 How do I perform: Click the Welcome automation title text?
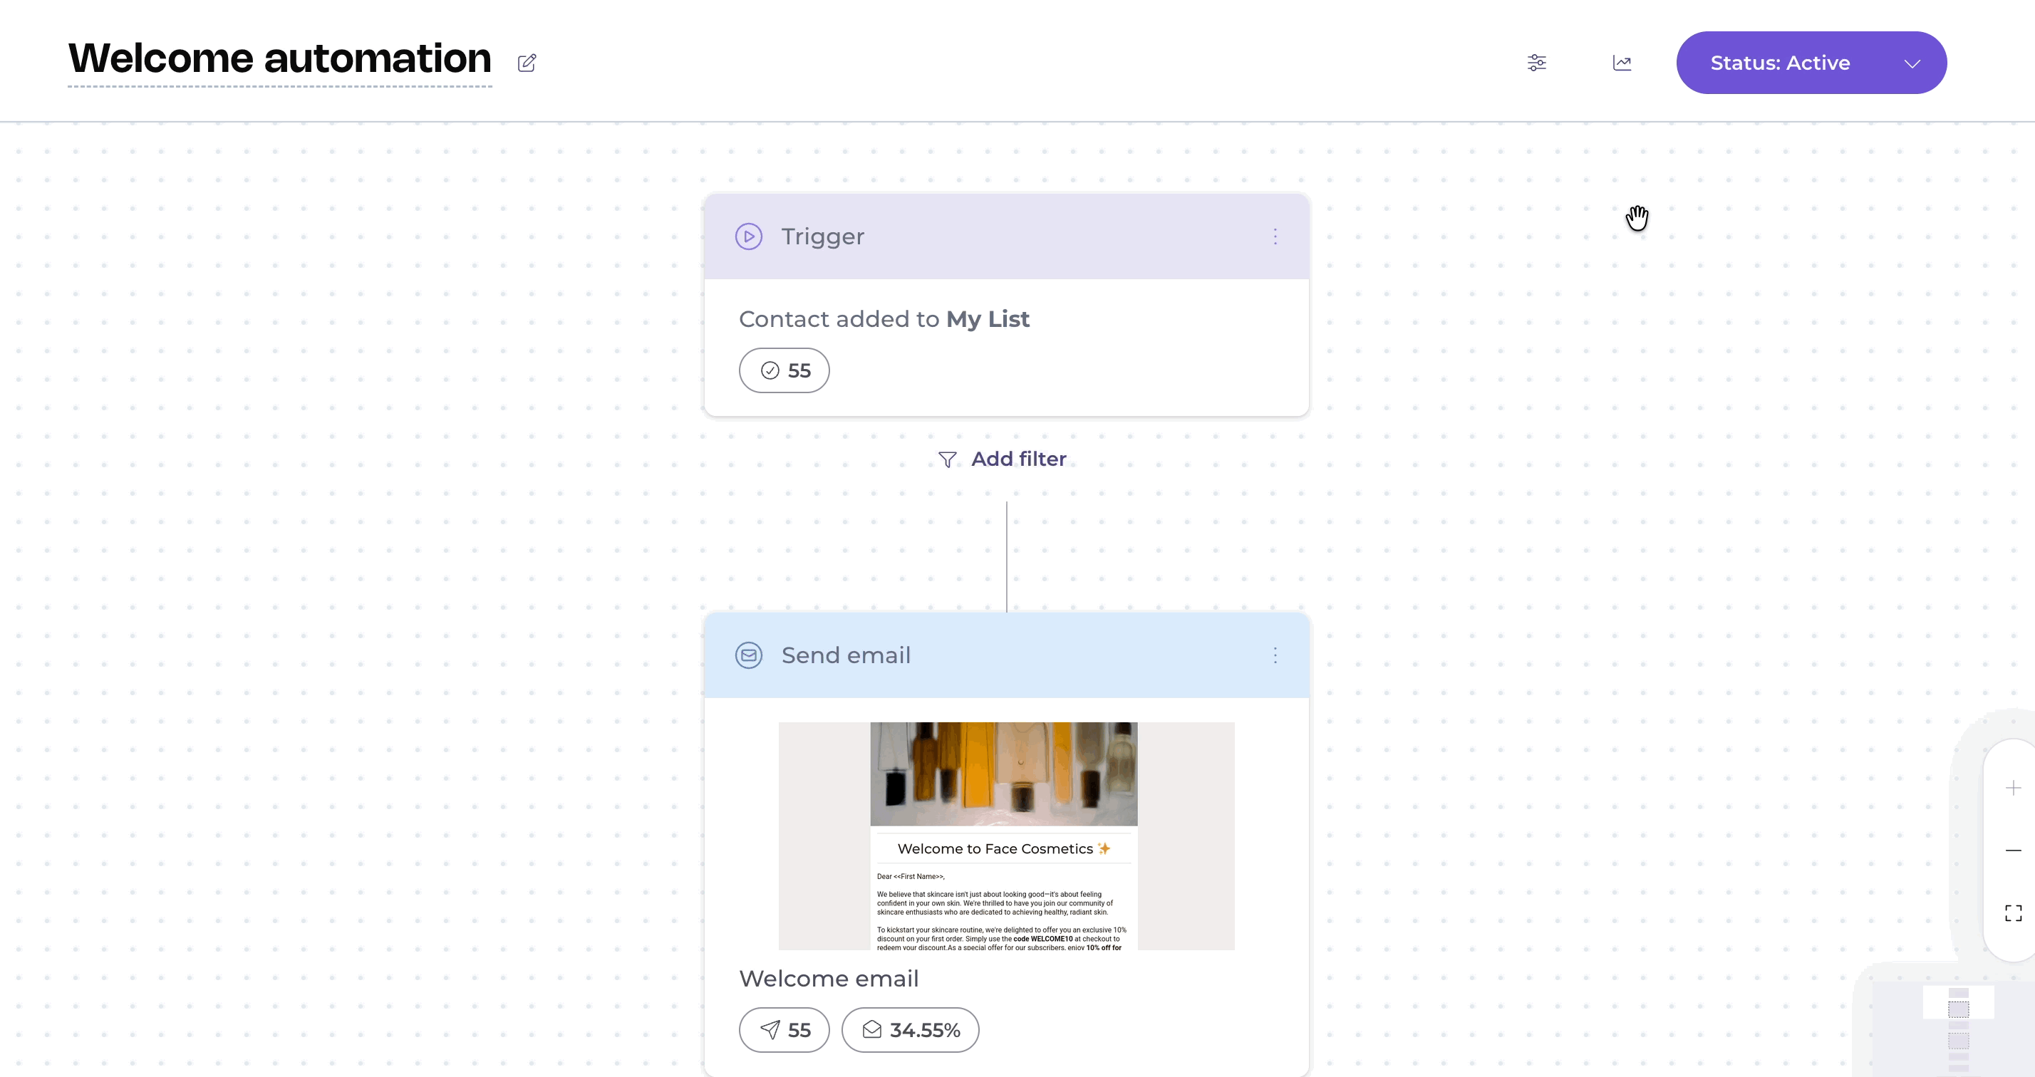(279, 58)
